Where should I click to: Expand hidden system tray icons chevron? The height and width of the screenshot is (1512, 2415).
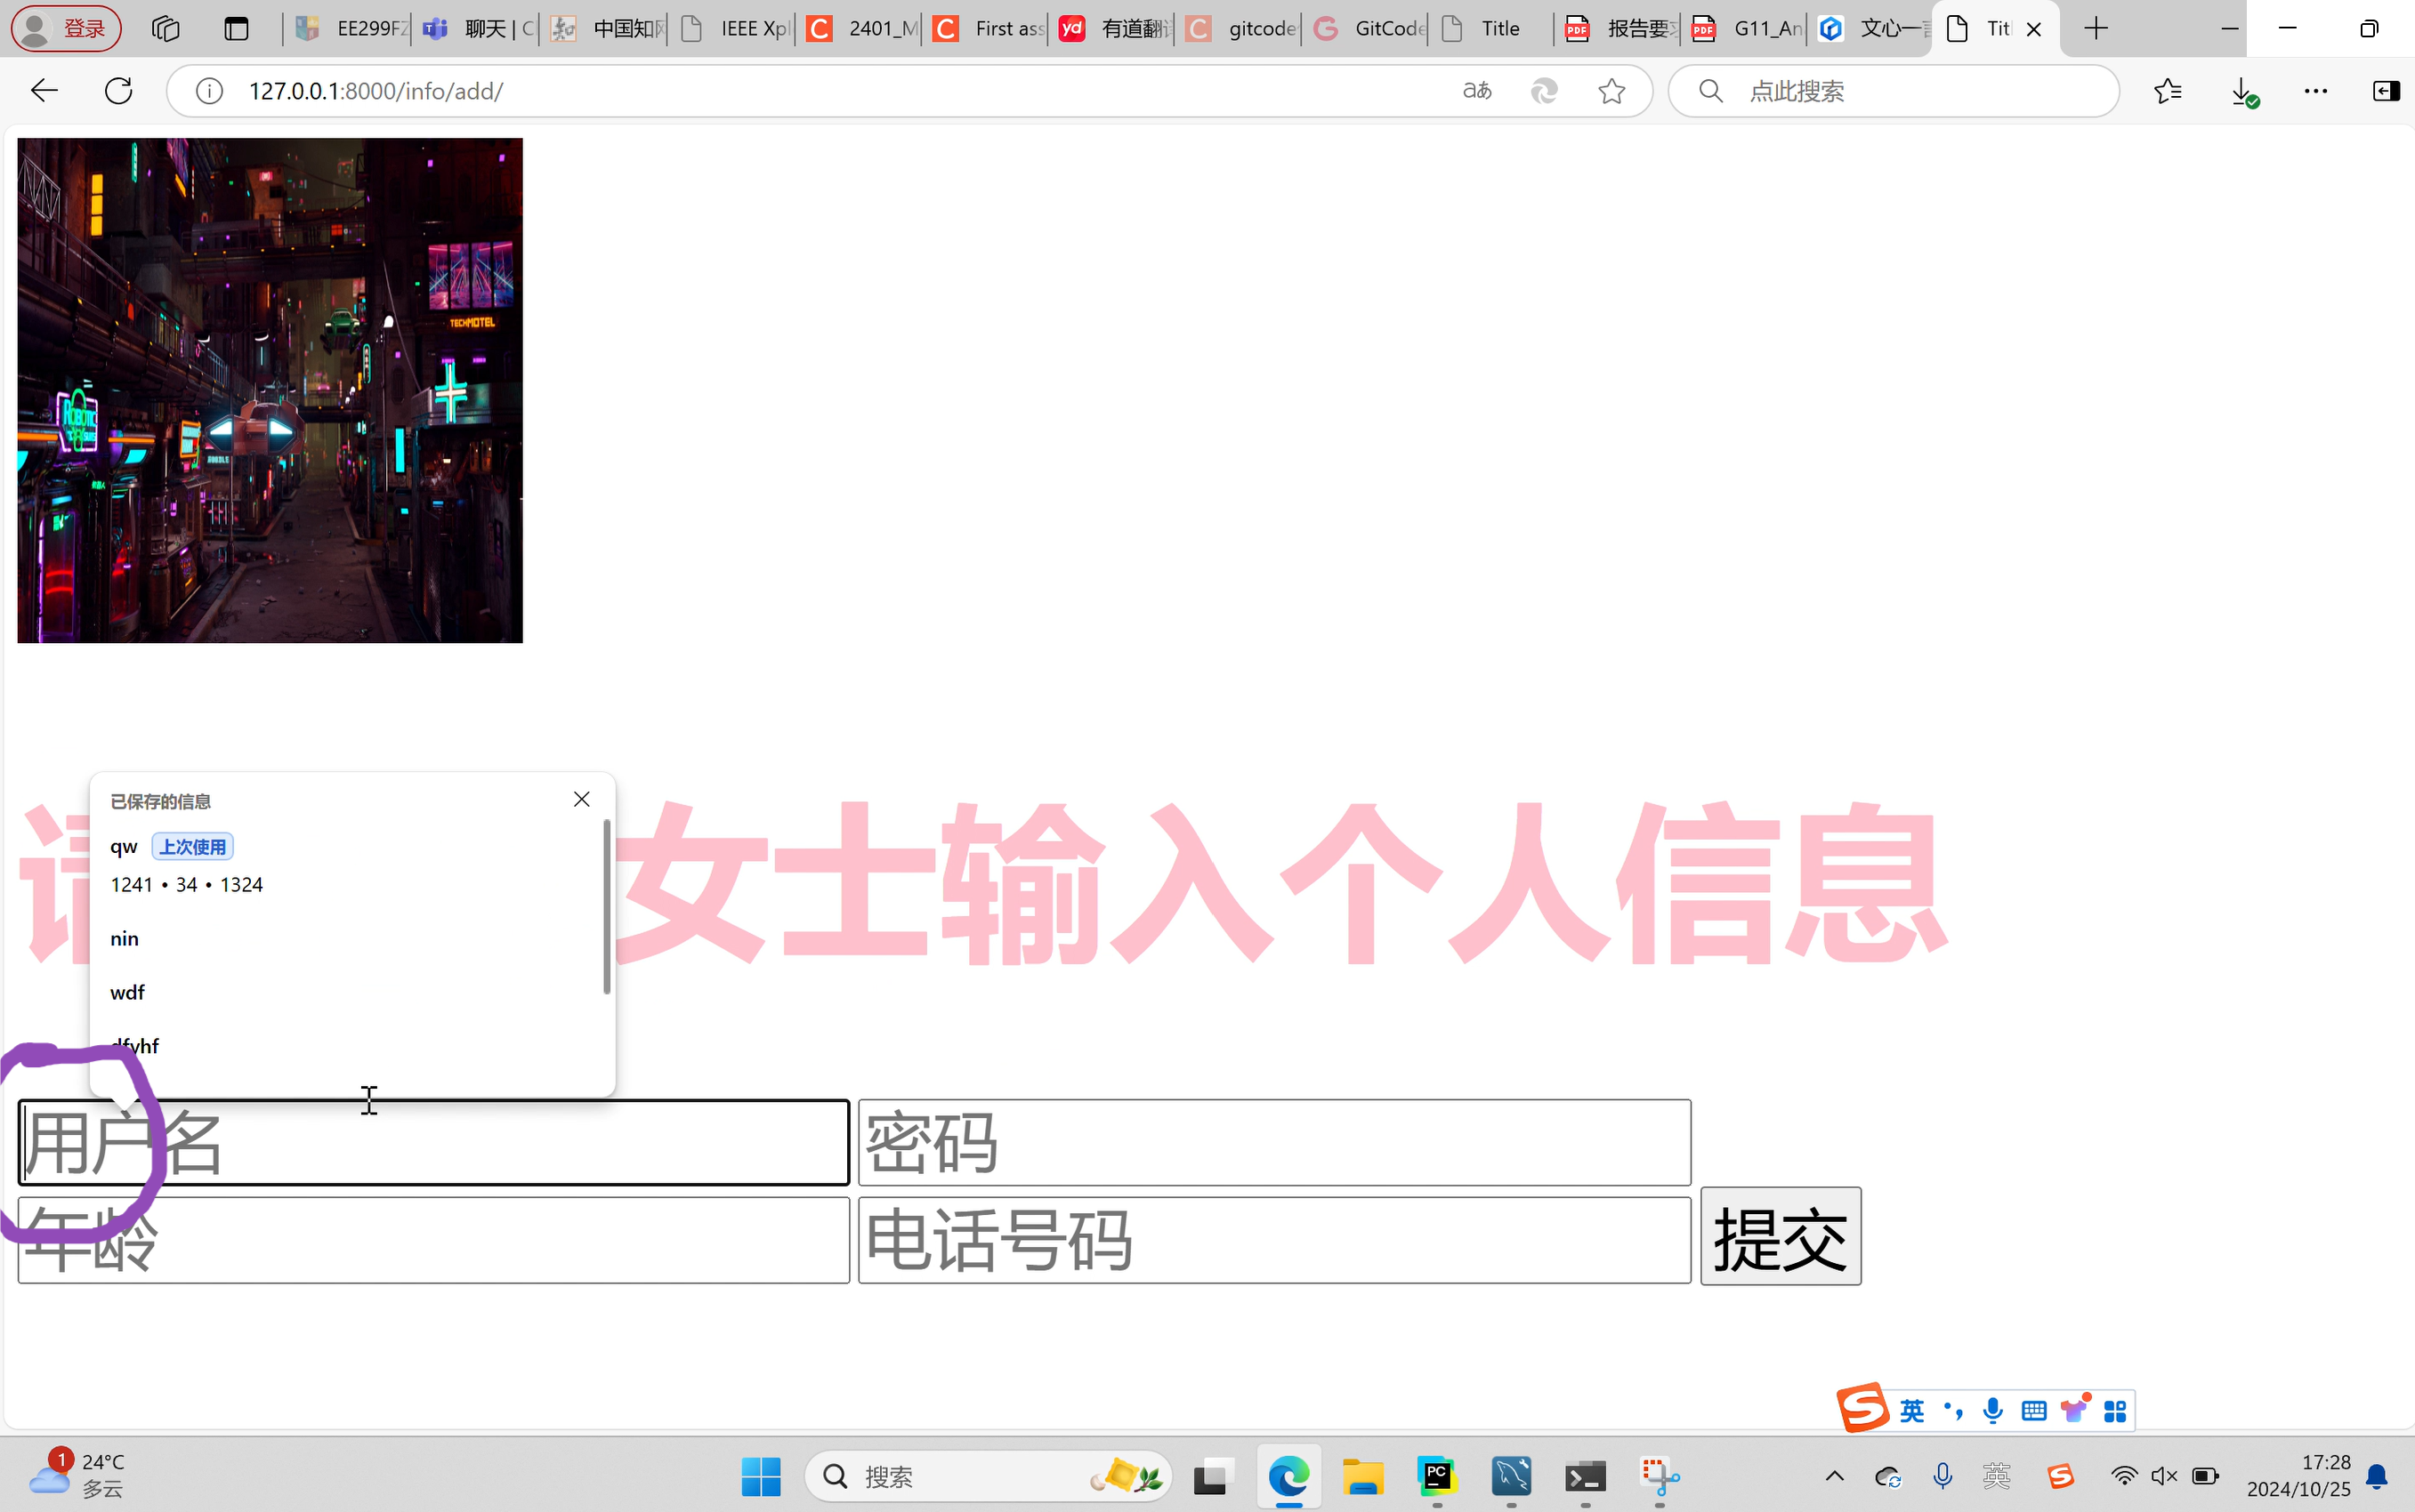tap(1835, 1476)
